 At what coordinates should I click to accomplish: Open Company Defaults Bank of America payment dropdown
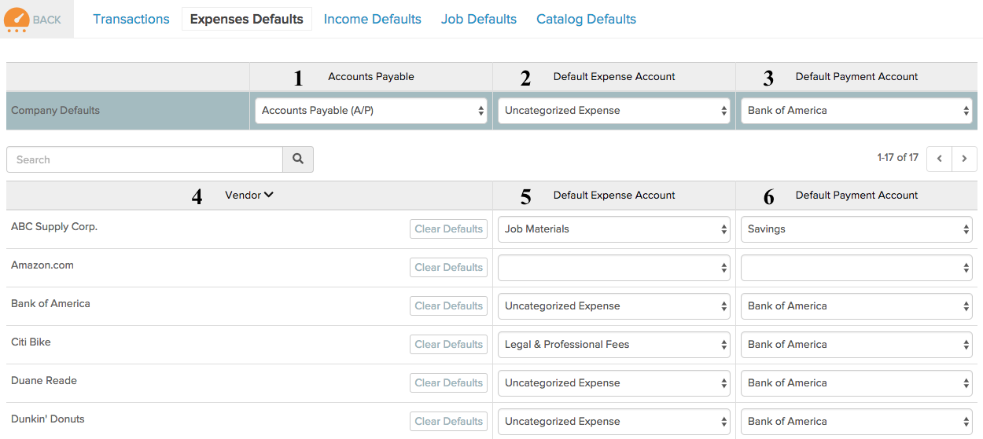857,111
